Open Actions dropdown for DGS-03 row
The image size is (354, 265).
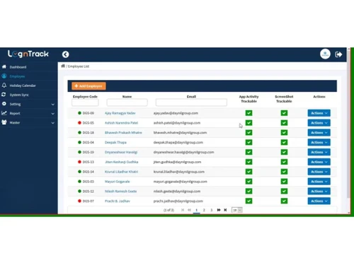click(319, 182)
